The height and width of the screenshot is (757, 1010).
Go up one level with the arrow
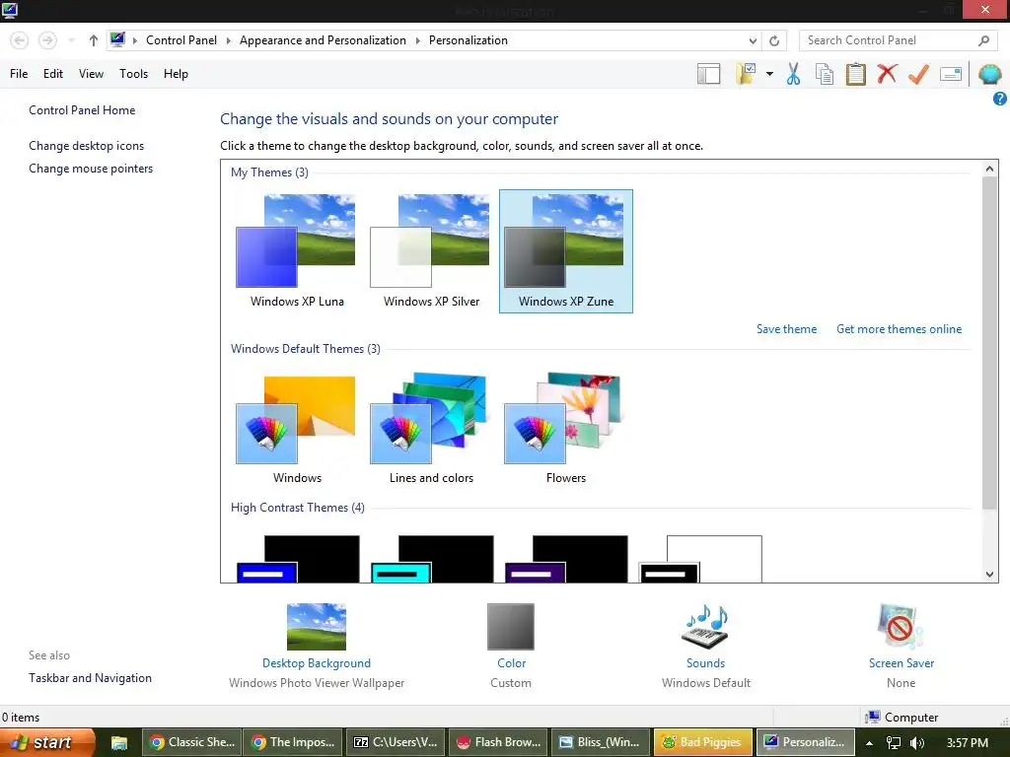pos(94,40)
